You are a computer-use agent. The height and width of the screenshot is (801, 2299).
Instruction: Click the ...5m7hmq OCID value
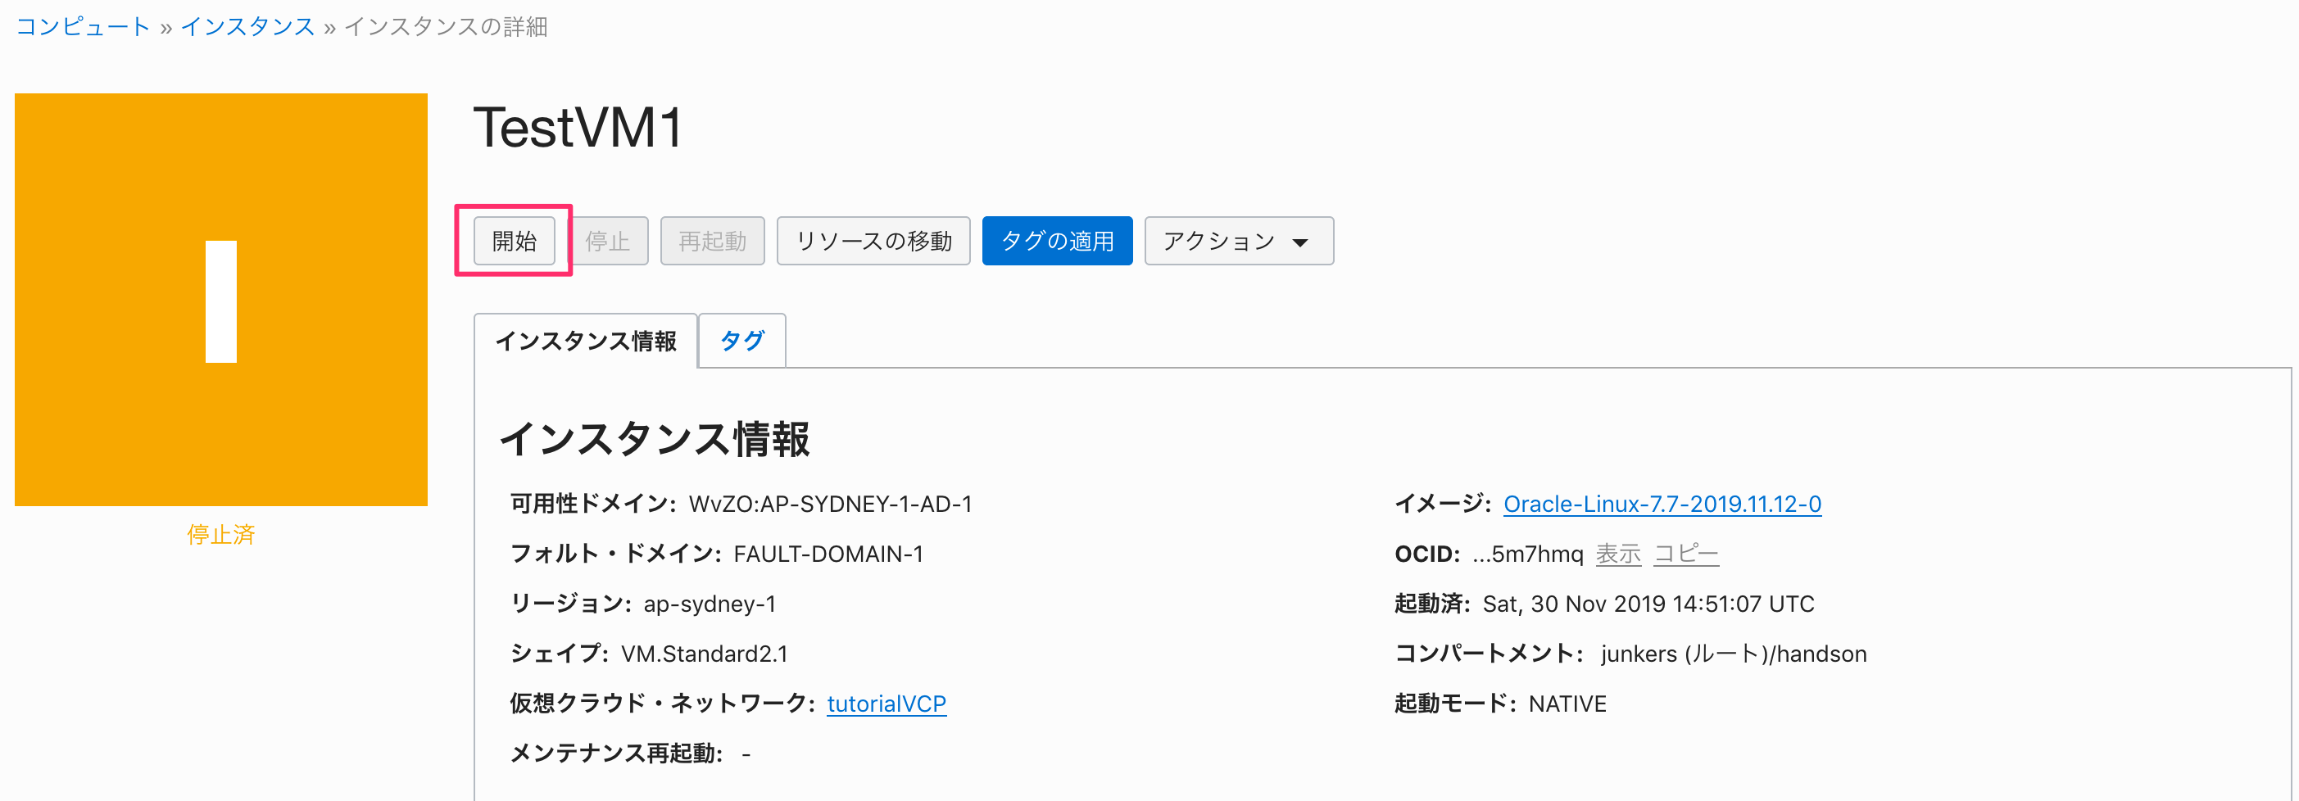pyautogui.click(x=1528, y=554)
